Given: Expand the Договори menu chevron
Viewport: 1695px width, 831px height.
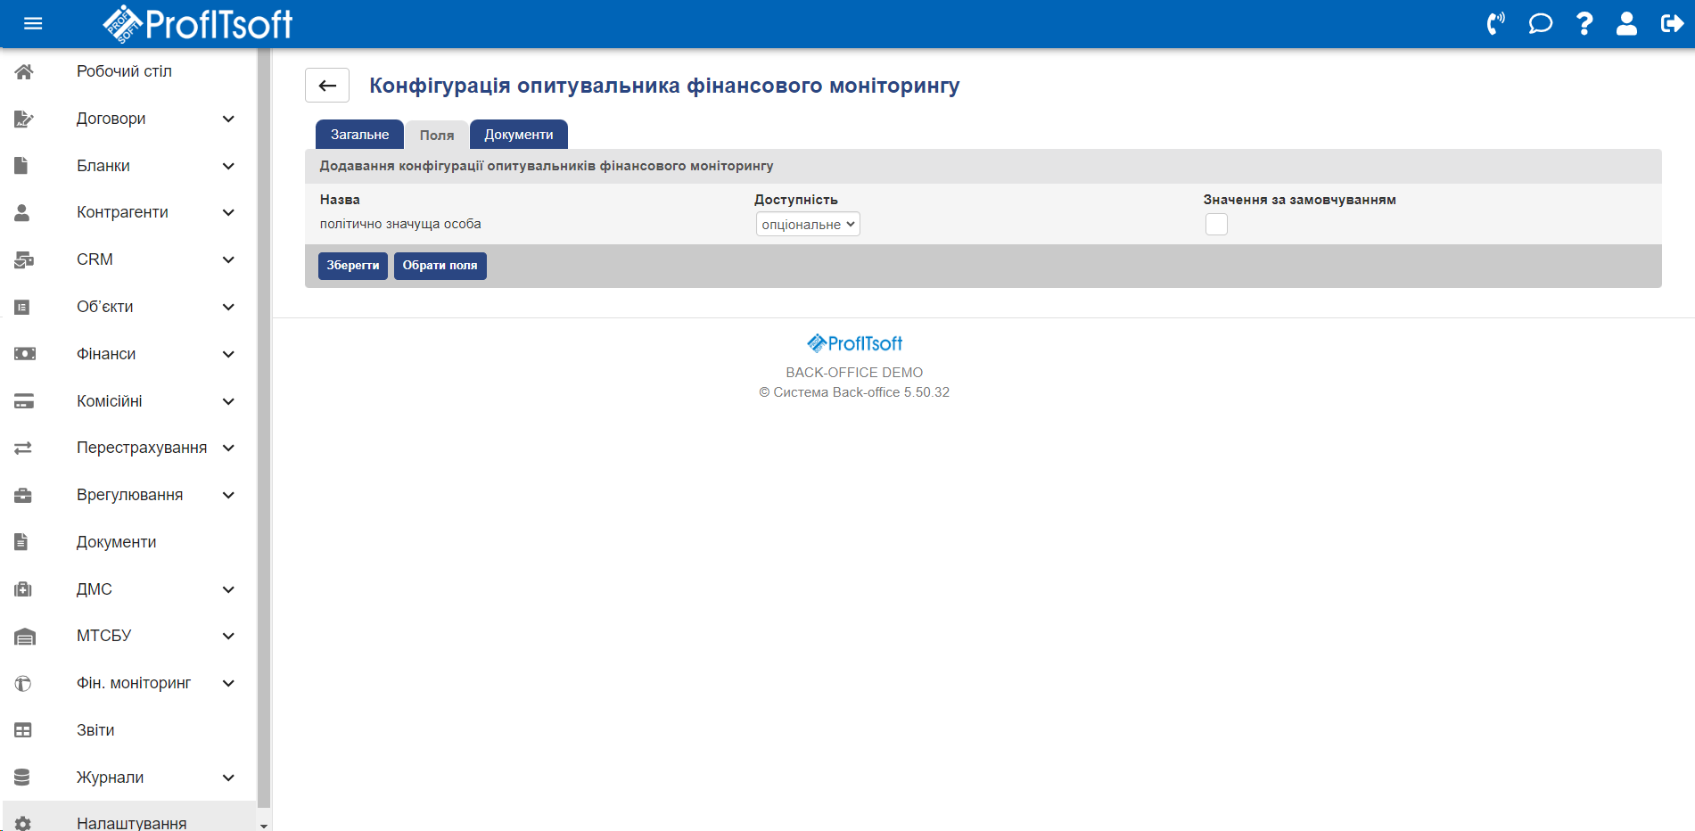Looking at the screenshot, I should click(x=228, y=119).
